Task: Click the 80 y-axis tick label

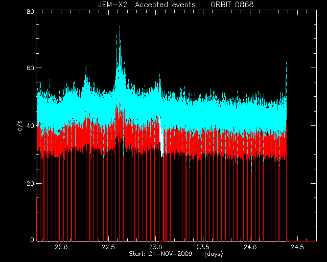Action: click(30, 11)
